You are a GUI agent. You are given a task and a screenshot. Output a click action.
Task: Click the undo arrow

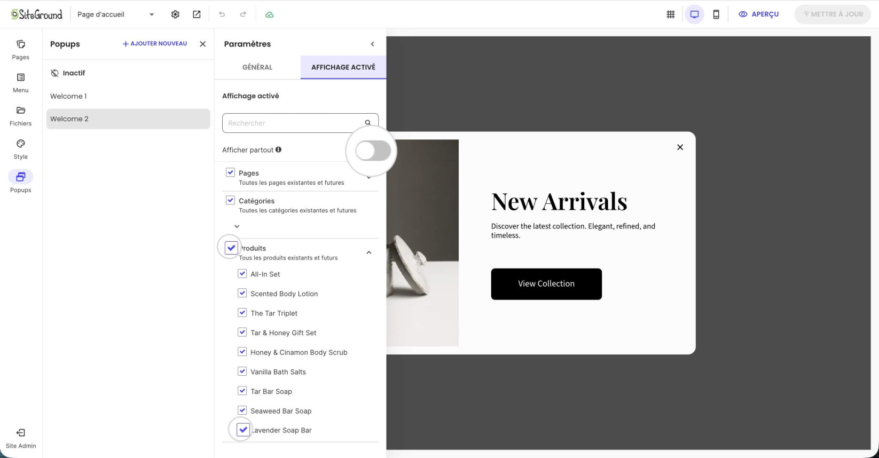(222, 14)
